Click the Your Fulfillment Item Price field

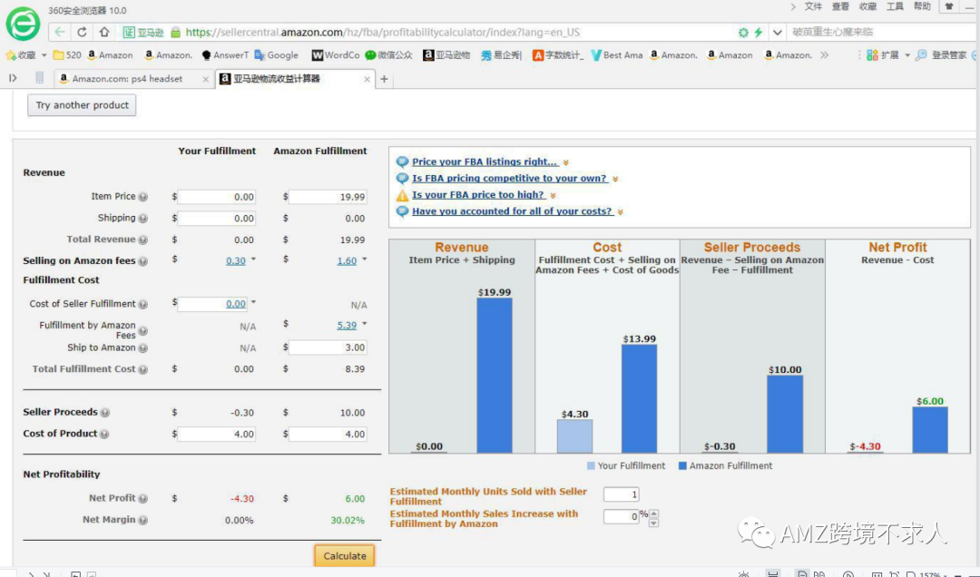(216, 197)
